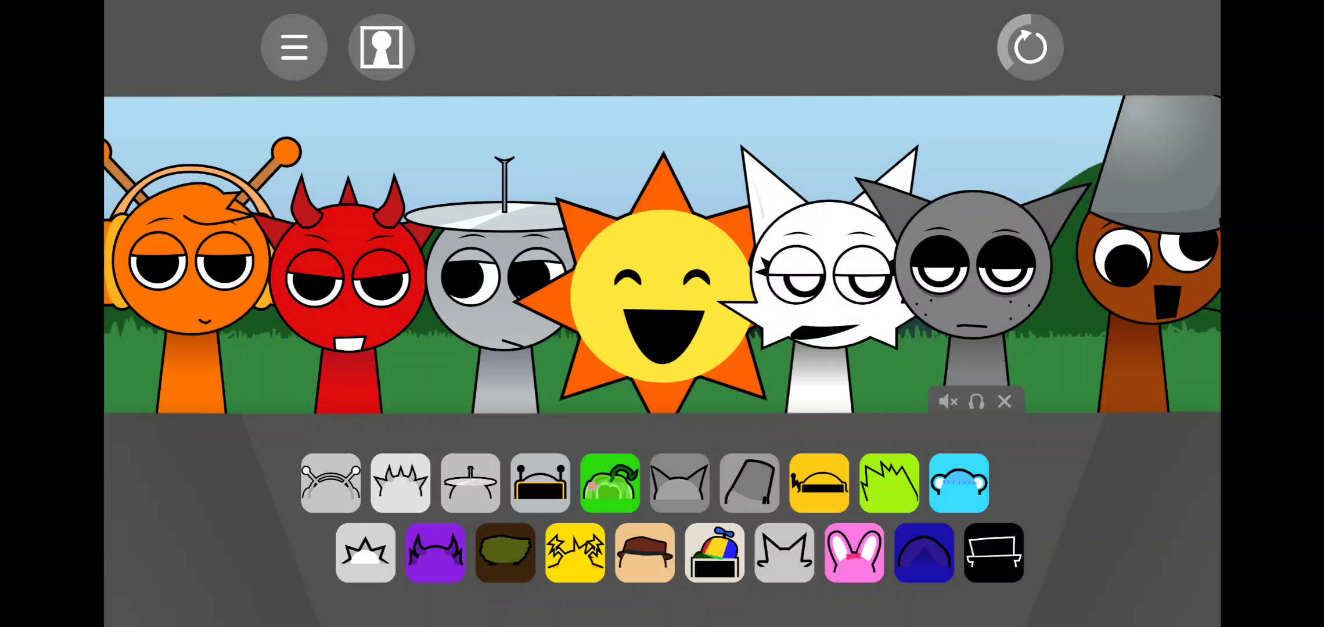1324x627 pixels.
Task: Select the pink bunny ears icon
Action: click(854, 553)
